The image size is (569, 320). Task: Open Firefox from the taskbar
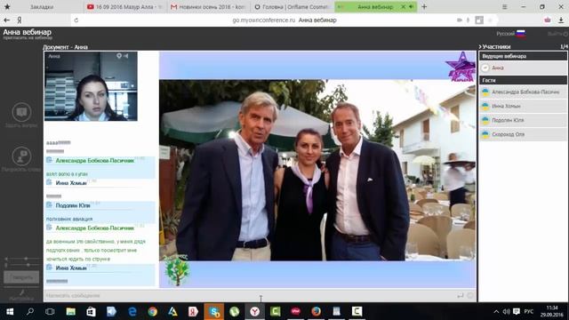tap(317, 311)
